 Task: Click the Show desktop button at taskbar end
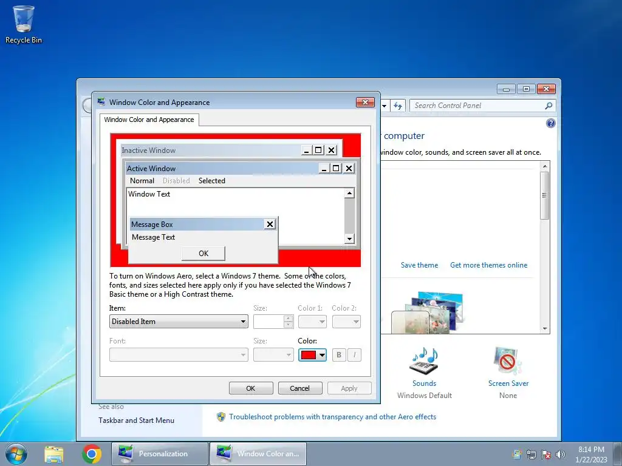618,454
